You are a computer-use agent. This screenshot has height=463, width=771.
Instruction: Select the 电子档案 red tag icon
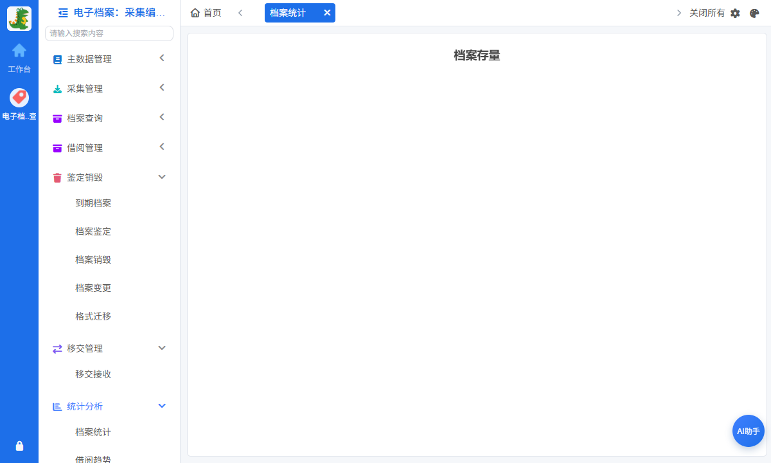point(19,98)
